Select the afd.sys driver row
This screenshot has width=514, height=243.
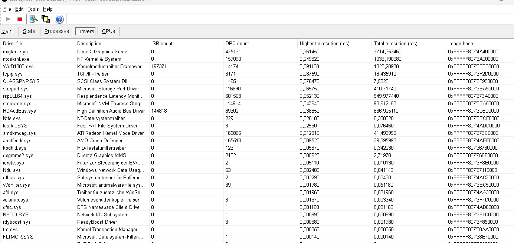[257, 192]
